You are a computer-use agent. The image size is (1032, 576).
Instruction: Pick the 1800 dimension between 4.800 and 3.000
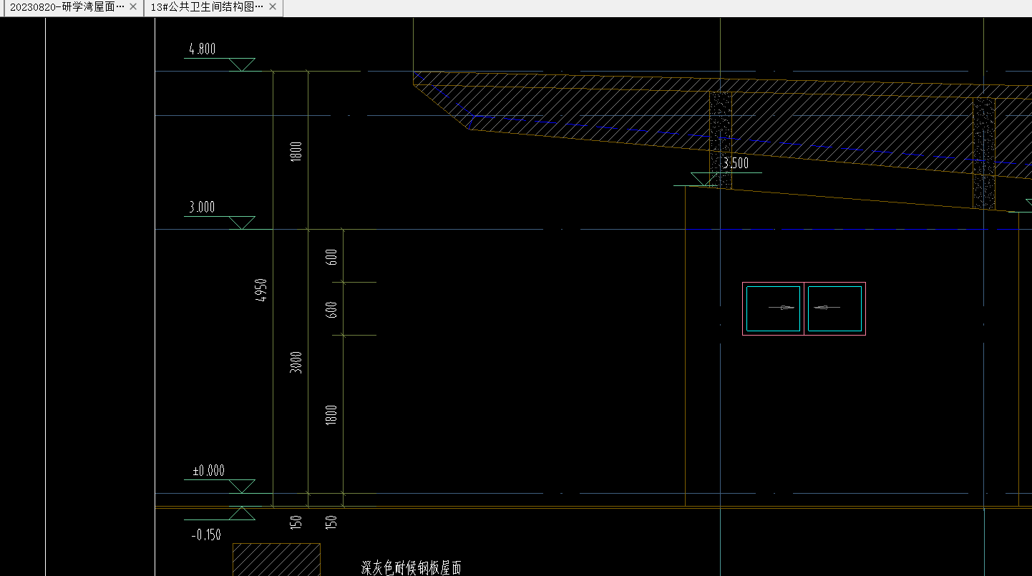(x=296, y=151)
